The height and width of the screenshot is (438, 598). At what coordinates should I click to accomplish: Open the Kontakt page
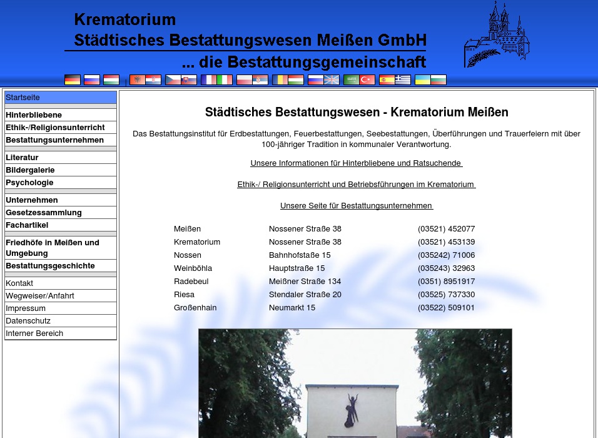coord(19,283)
